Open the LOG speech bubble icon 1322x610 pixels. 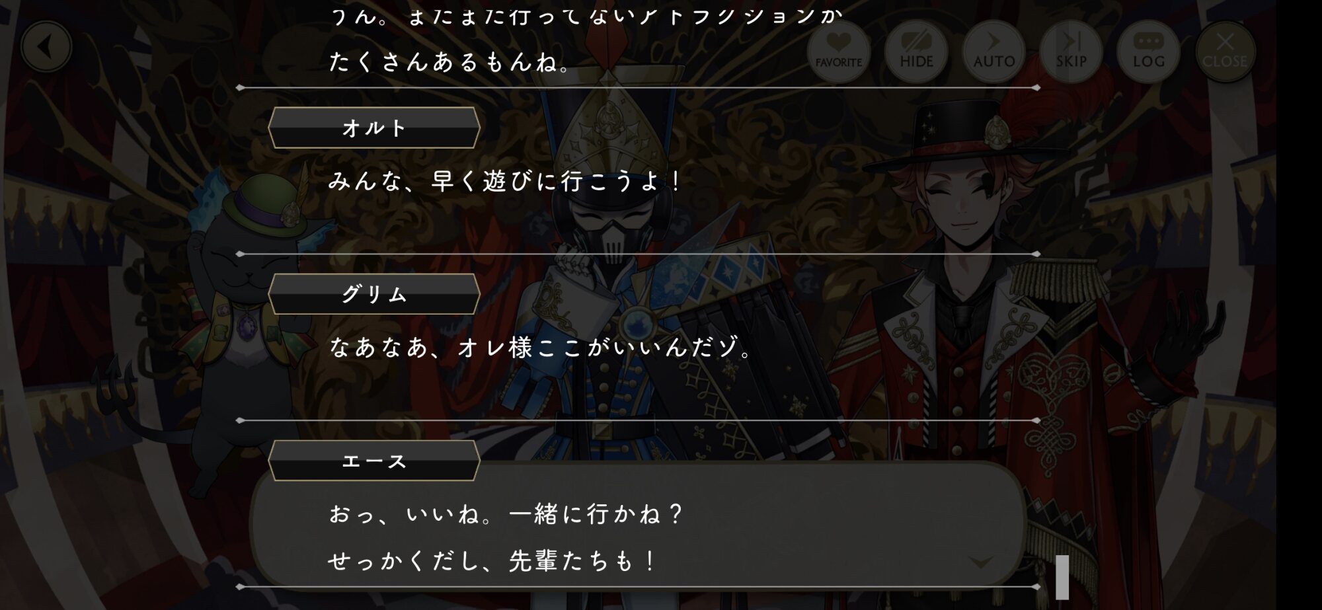(x=1148, y=51)
